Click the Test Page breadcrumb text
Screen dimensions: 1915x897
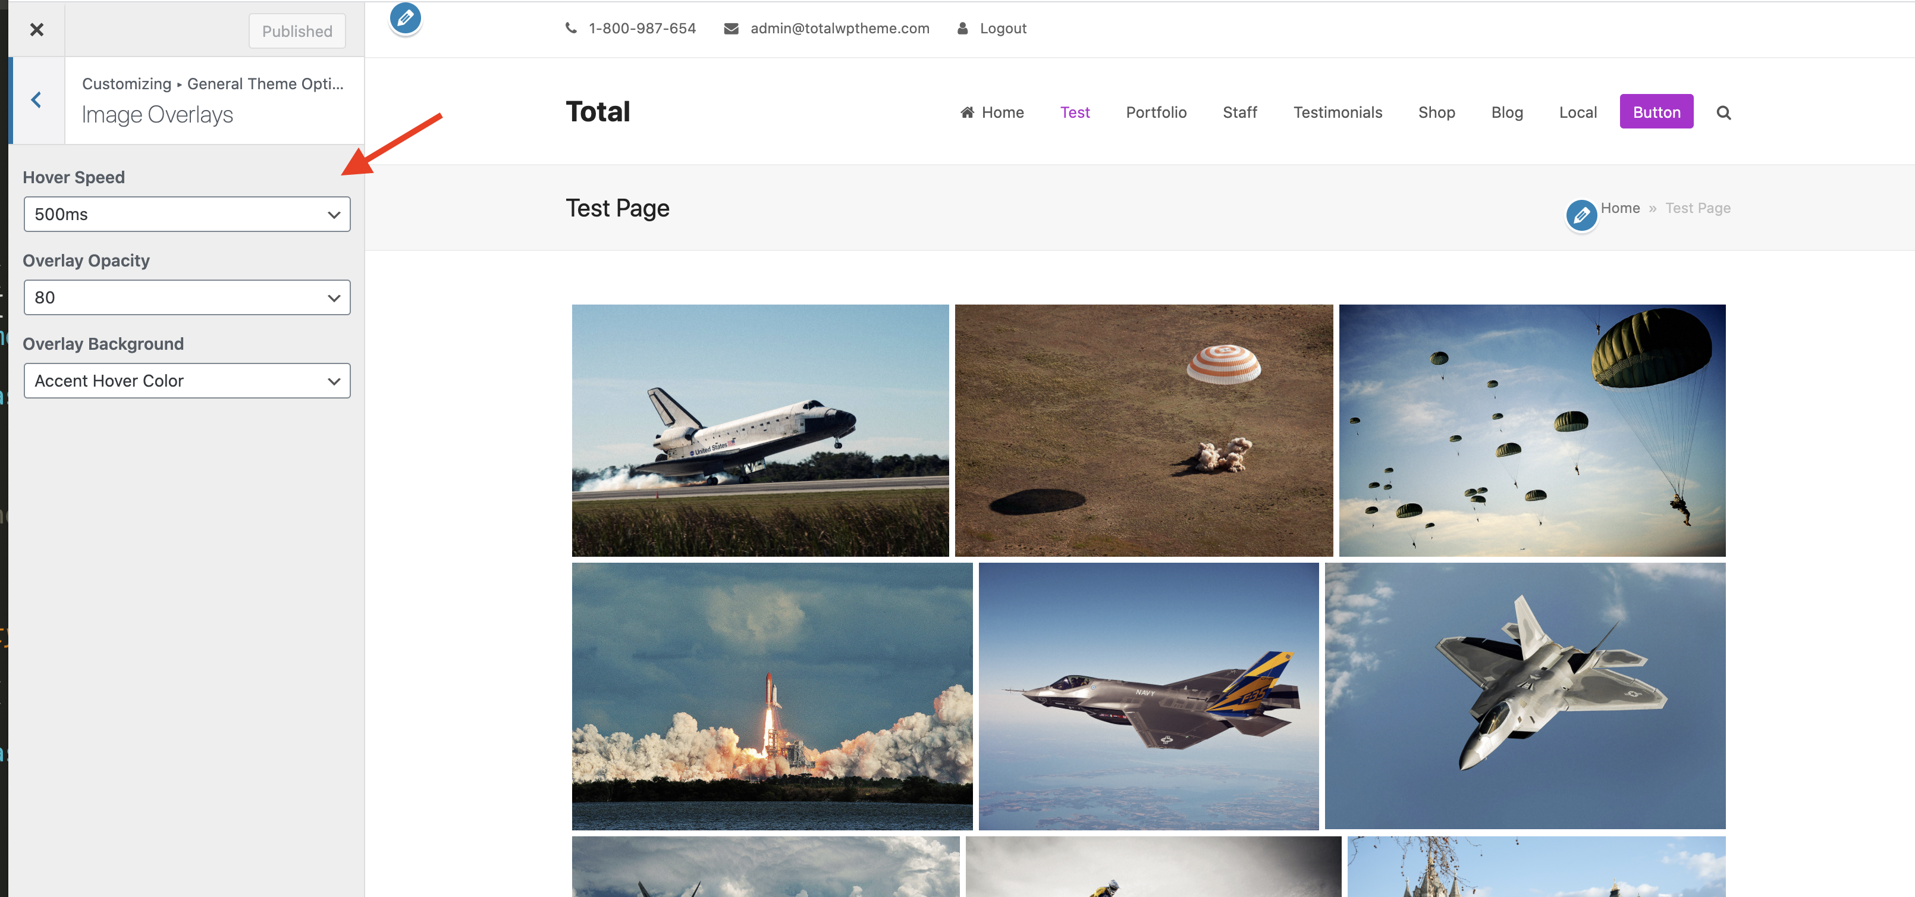[1697, 208]
